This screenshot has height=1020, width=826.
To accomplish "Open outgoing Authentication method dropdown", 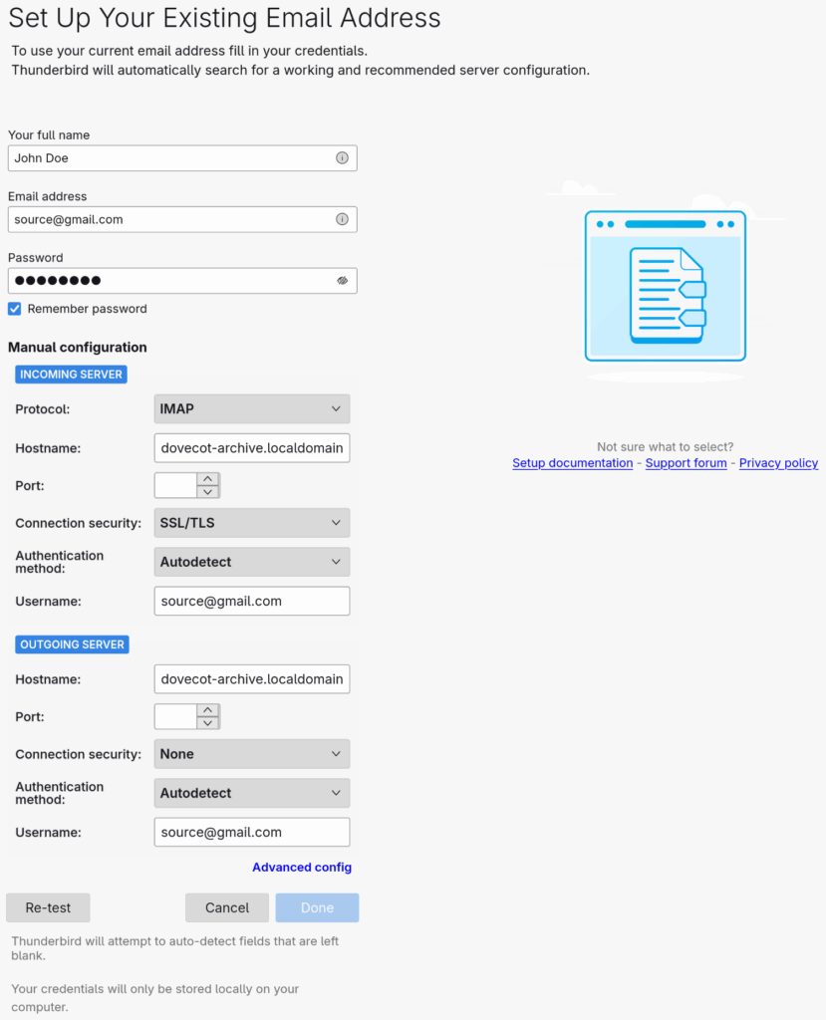I will click(251, 793).
